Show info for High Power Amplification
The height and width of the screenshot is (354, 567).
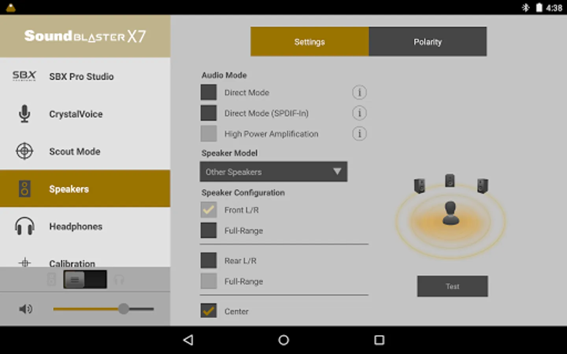coord(359,134)
